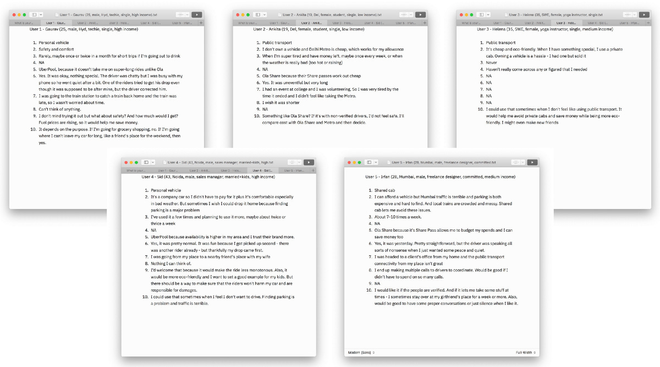Click play button in User 4 Sid window

[x=309, y=162]
